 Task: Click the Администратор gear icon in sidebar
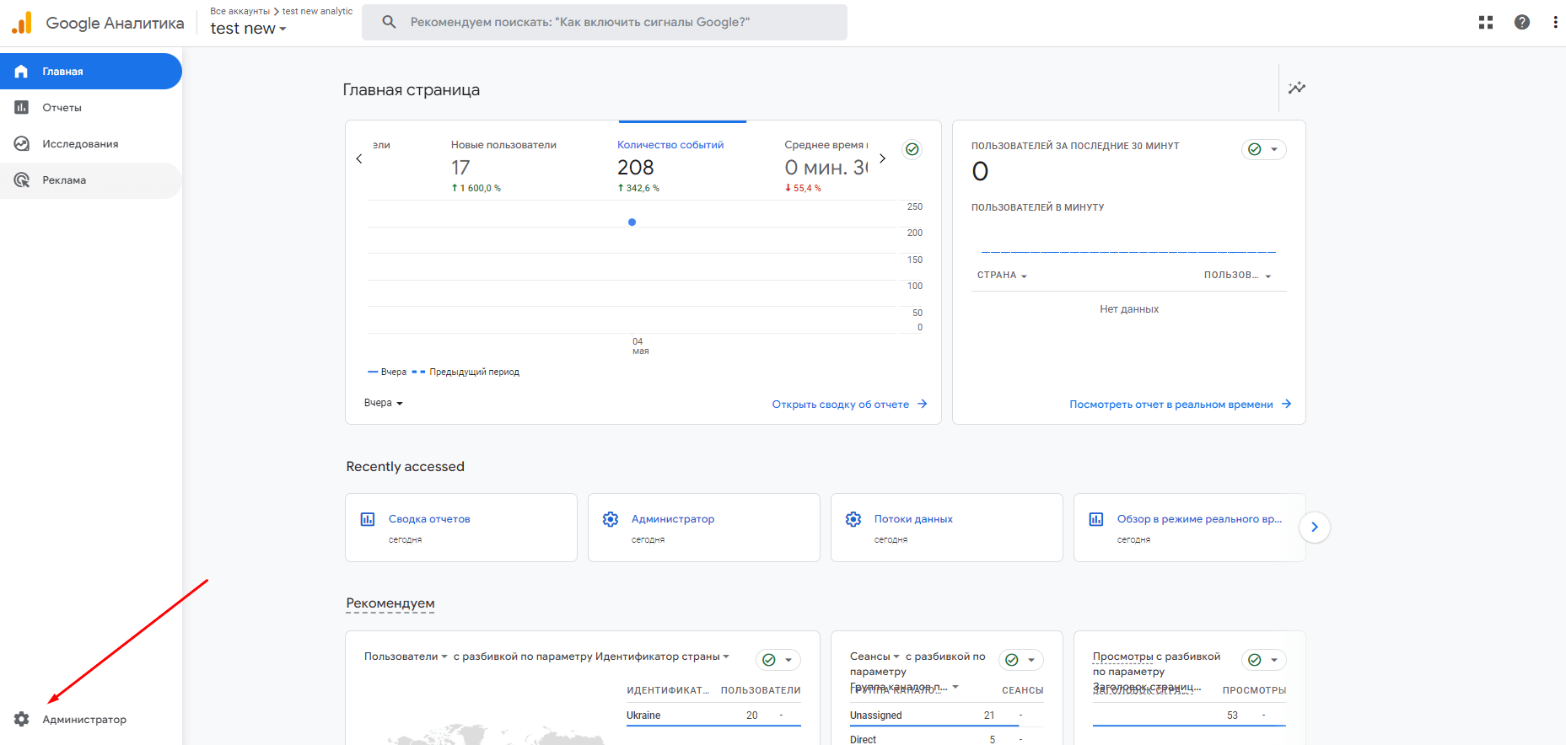point(22,719)
